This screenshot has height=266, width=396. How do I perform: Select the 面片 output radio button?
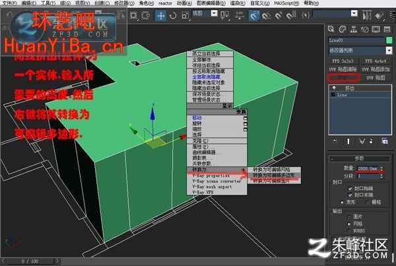pos(349,217)
